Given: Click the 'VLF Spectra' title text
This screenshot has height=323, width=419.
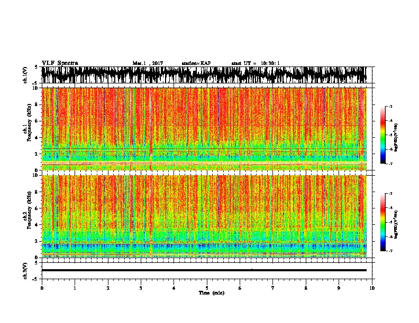Looking at the screenshot, I should (60, 63).
